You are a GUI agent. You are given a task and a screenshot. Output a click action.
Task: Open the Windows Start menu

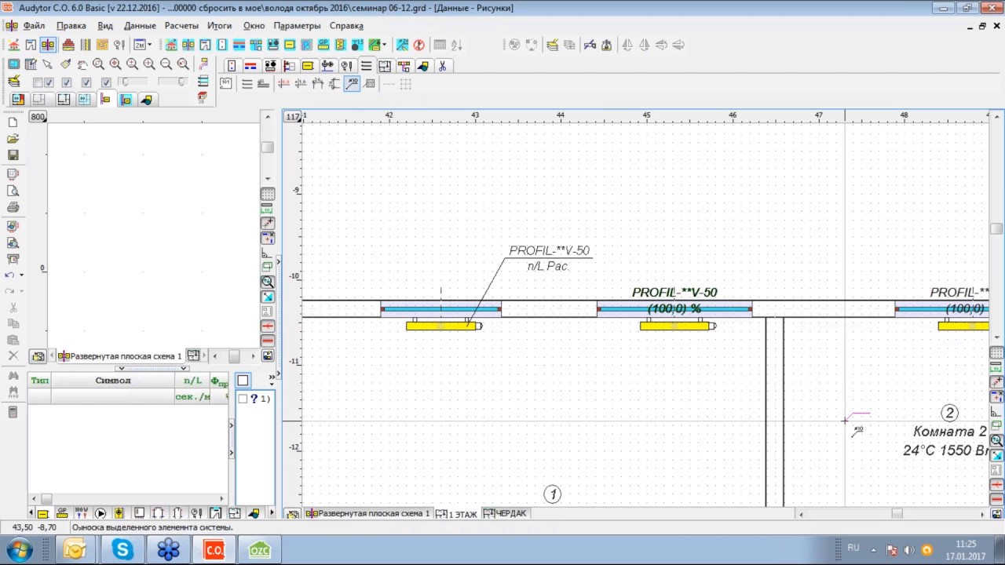(x=19, y=549)
